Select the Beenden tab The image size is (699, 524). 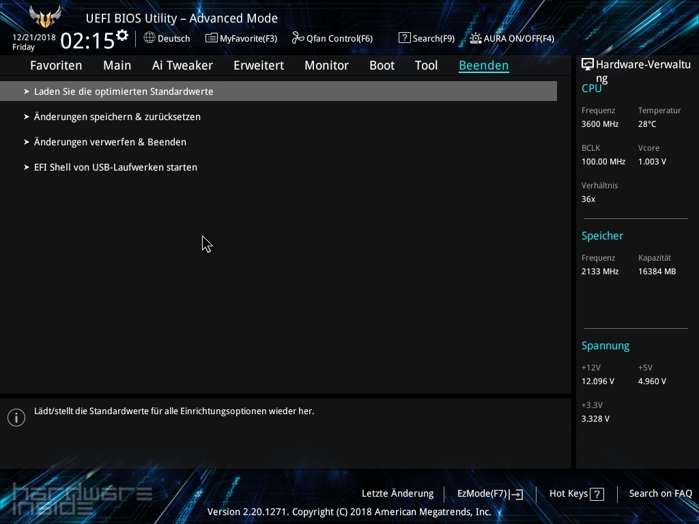click(484, 65)
